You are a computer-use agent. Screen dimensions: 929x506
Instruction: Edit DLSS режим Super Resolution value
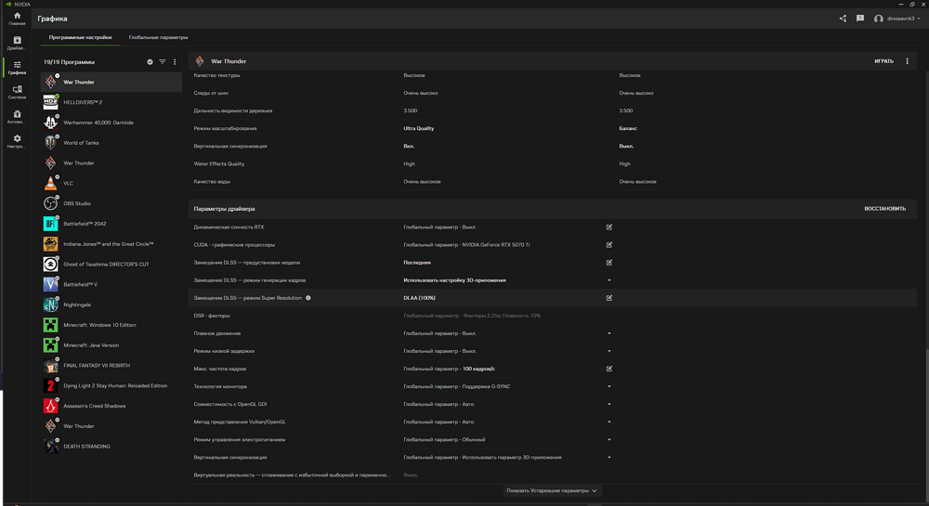tap(609, 298)
